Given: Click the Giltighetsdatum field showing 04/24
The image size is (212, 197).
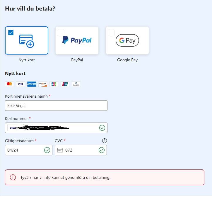Looking at the screenshot, I should click(x=29, y=150).
